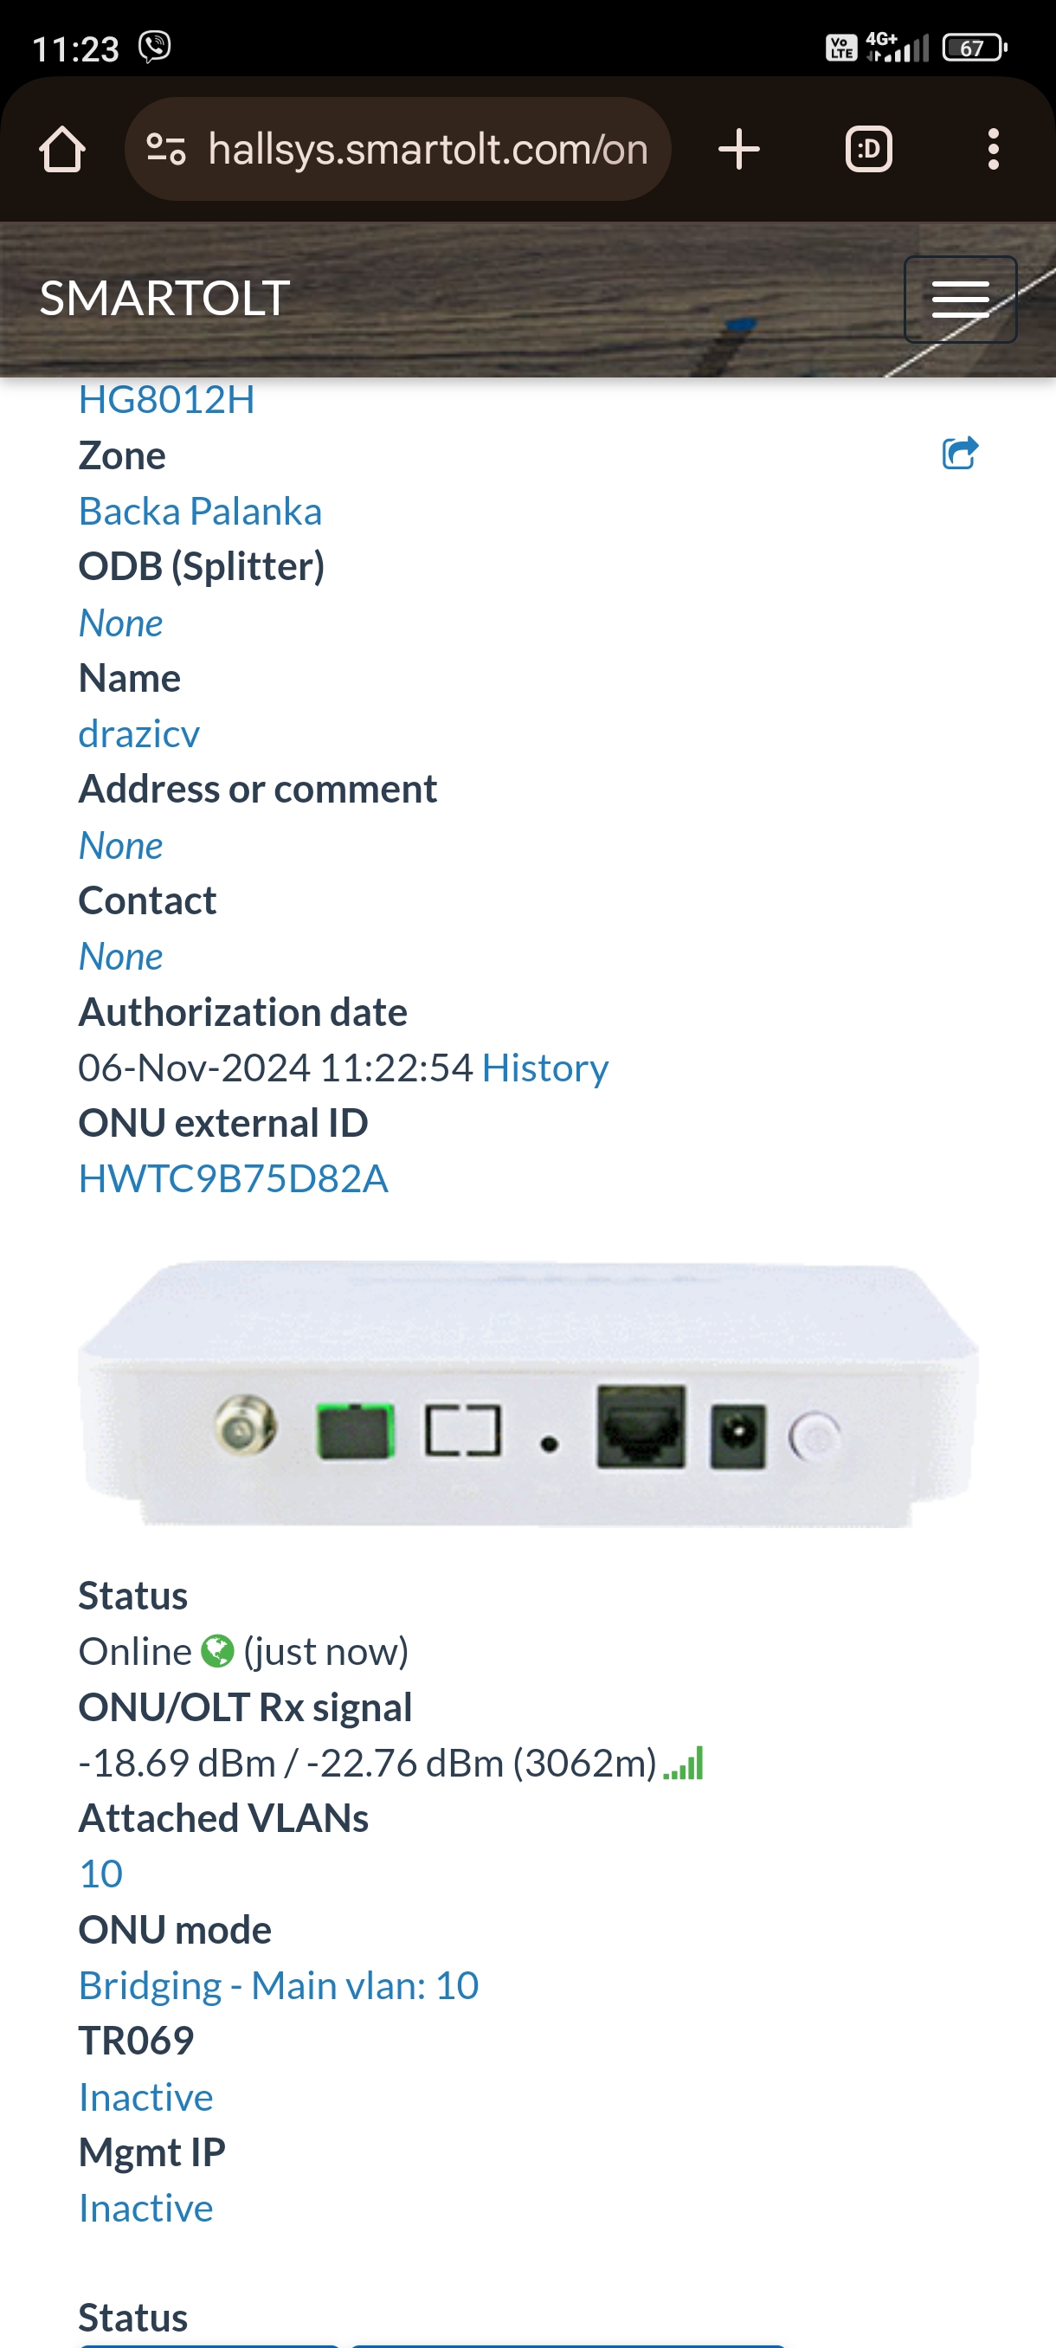Open the tab switcher icon
The height and width of the screenshot is (2348, 1056).
click(x=868, y=149)
